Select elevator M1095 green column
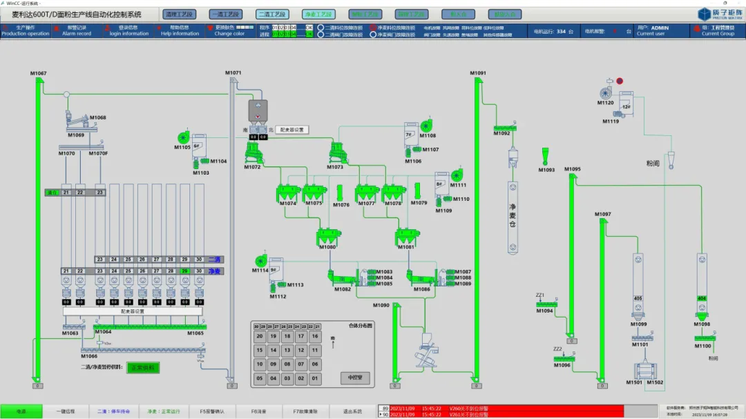The height and width of the screenshot is (419, 746). [572, 256]
